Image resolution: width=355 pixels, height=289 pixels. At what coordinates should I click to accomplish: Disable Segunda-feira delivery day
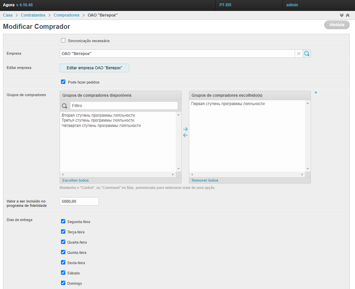point(63,221)
